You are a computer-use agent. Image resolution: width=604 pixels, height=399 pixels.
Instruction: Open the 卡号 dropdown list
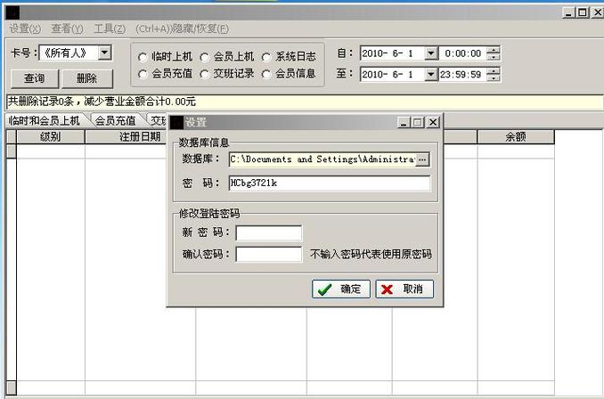click(x=104, y=53)
